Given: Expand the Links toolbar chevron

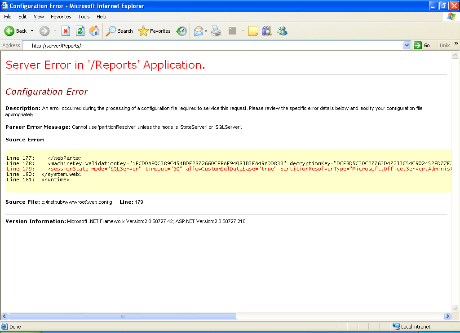Looking at the screenshot, I should (x=456, y=44).
